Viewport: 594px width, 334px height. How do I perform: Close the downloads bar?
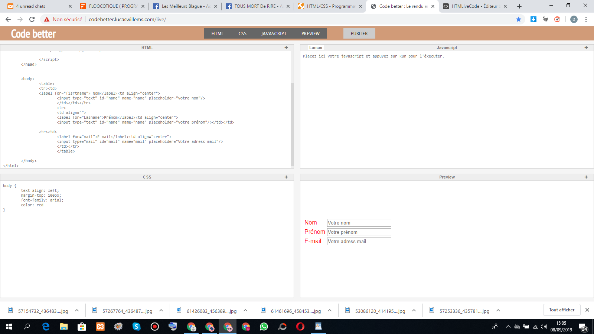[587, 310]
